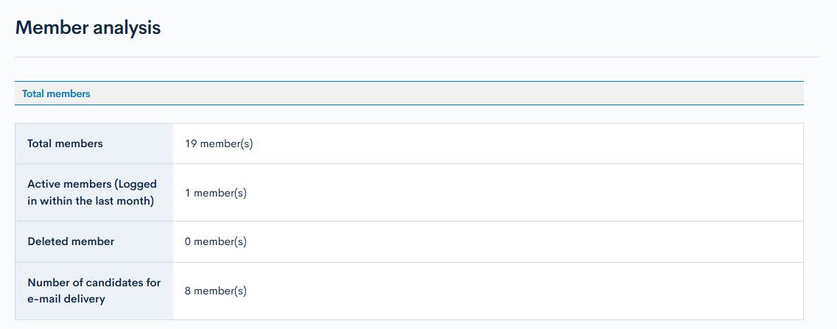The width and height of the screenshot is (837, 329).
Task: Click the "Member analysis" page heading
Action: point(88,28)
